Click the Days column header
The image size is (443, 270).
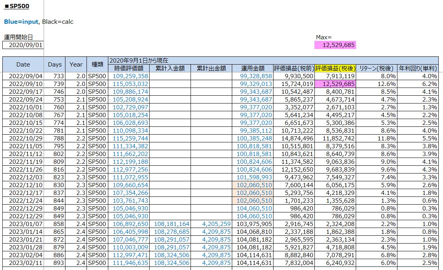55,65
